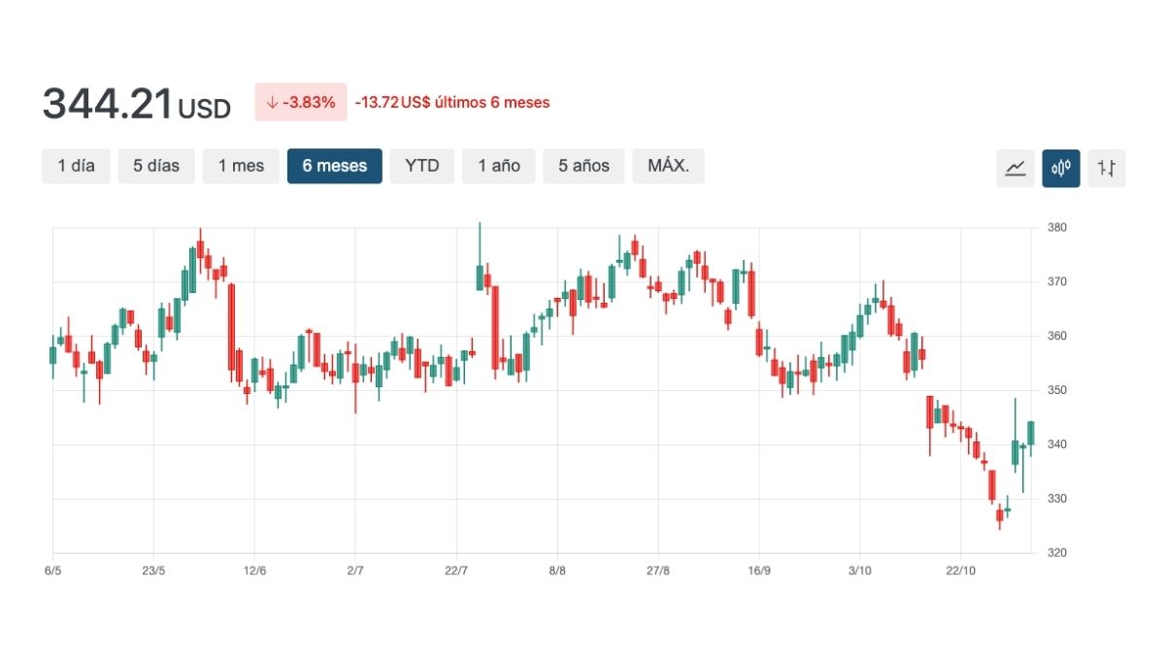Select the "5 días" time range
Screen dimensions: 1165x655
(155, 166)
